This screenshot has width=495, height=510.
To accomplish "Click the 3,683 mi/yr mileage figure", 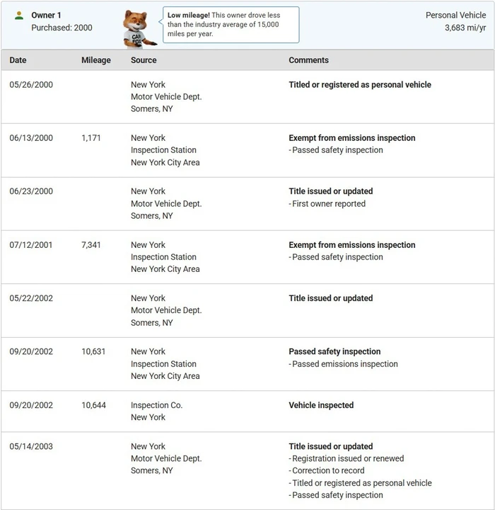I will [465, 28].
